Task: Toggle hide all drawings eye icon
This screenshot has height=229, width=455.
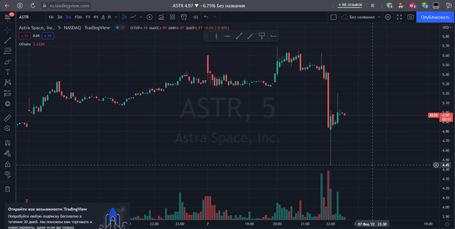Action: click(x=8, y=175)
